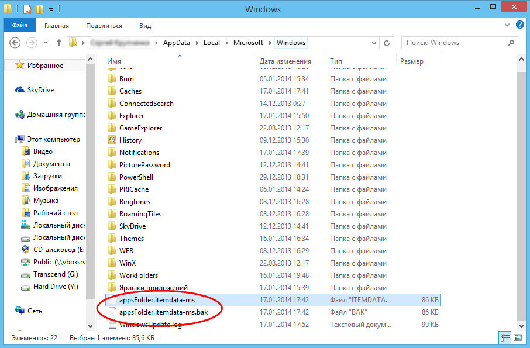Screen dimensions: 530x348
Task: Select AppData in the address path
Action: (x=177, y=43)
